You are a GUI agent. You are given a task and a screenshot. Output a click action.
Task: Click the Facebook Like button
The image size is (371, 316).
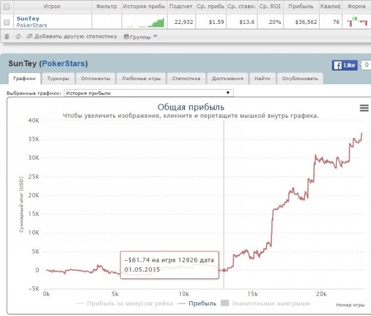coord(344,65)
